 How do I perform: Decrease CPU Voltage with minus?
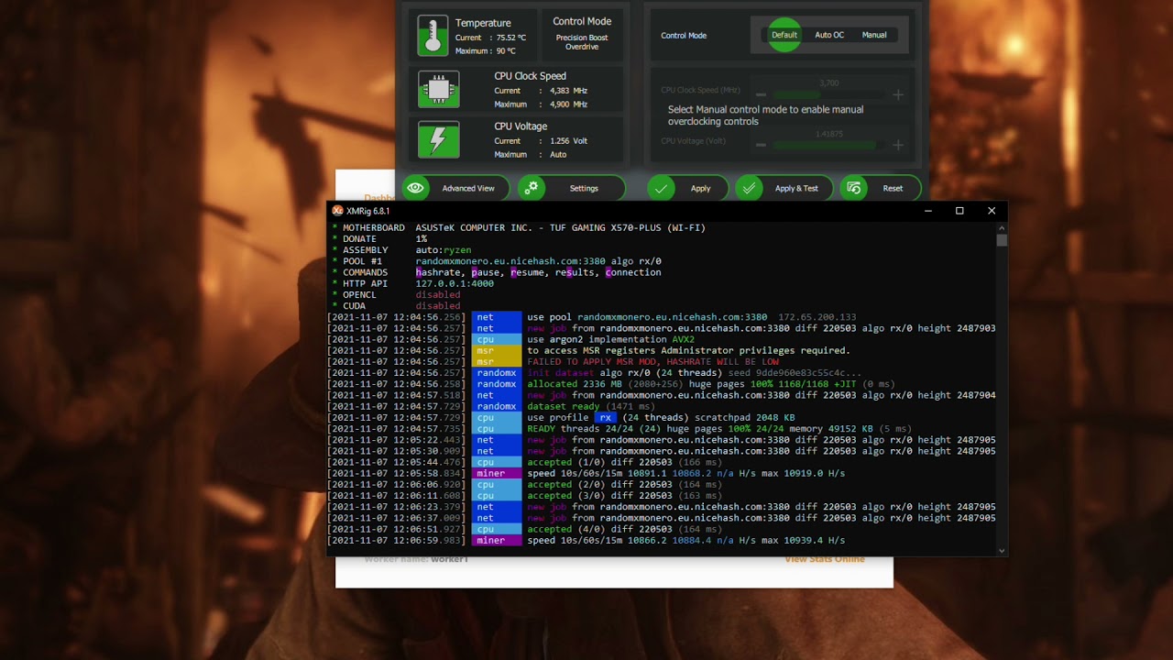click(761, 145)
